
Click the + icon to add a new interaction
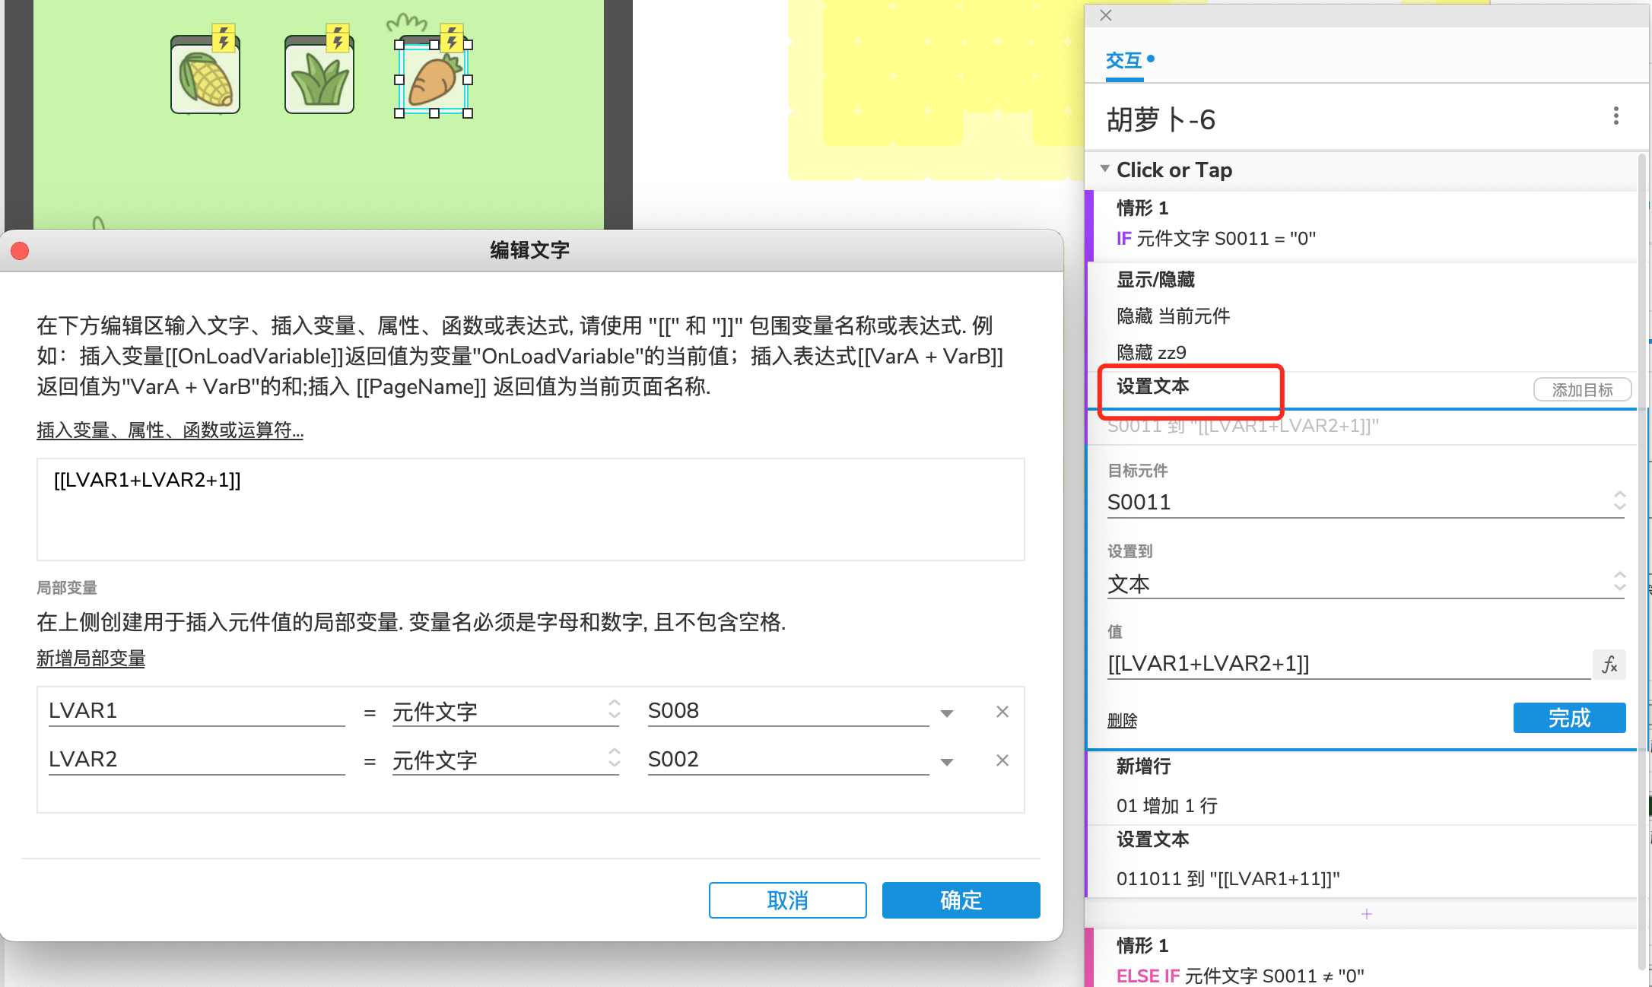(x=1367, y=914)
